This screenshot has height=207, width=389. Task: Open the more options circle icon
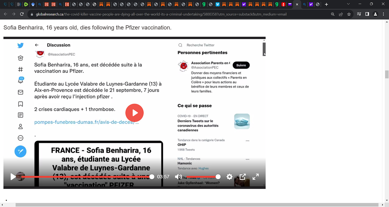[21, 138]
